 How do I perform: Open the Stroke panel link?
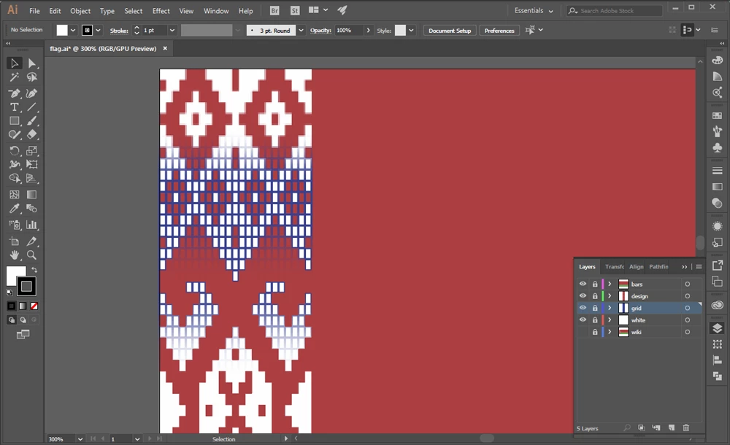119,31
